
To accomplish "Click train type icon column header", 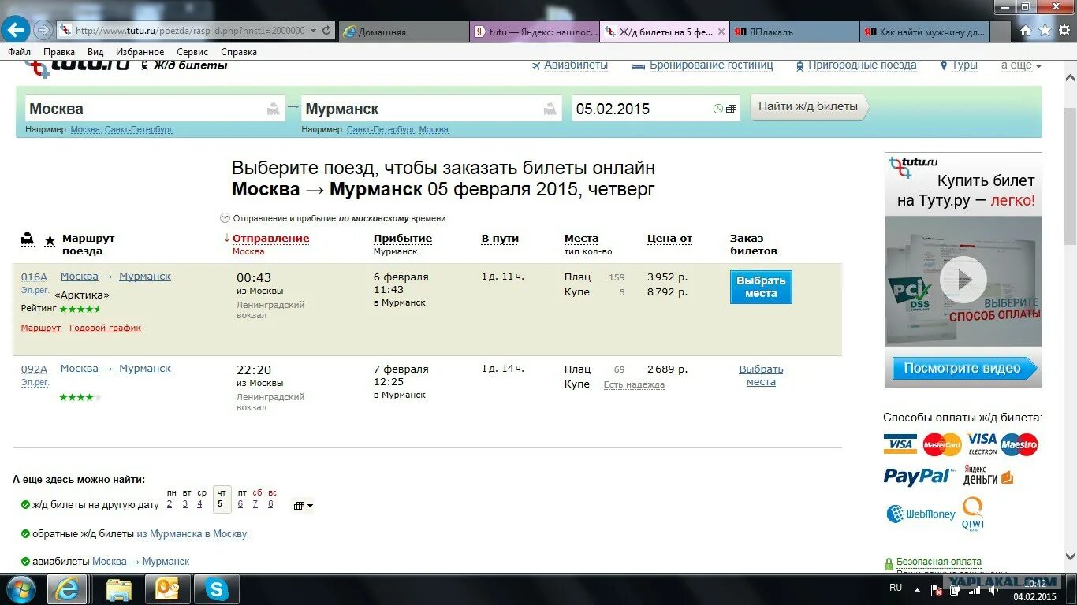I will click(28, 239).
